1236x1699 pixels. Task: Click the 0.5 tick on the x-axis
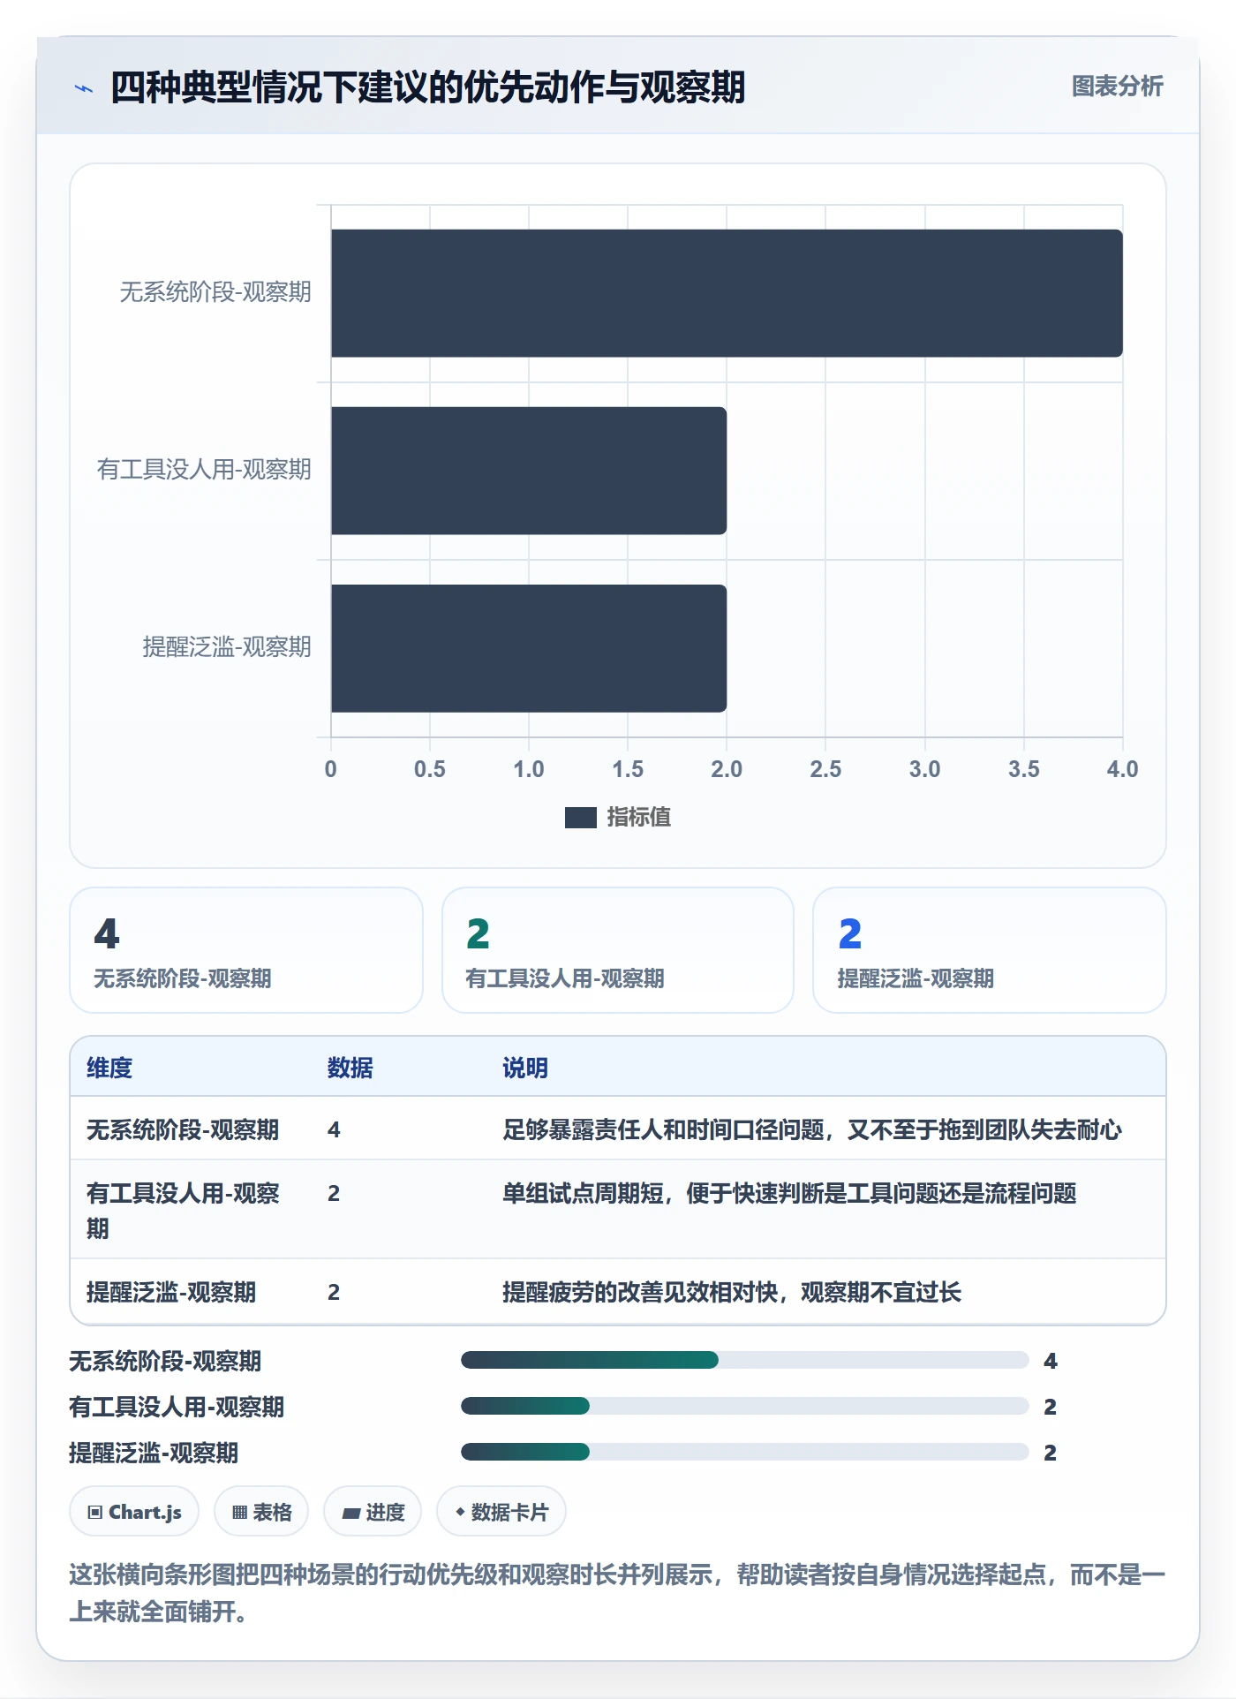(x=430, y=769)
